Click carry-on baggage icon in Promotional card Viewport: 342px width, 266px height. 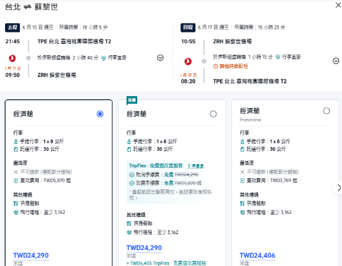pyautogui.click(x=242, y=141)
